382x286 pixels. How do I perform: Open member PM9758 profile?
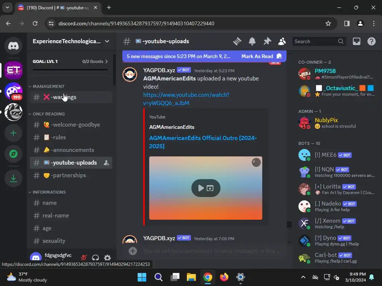click(x=336, y=74)
